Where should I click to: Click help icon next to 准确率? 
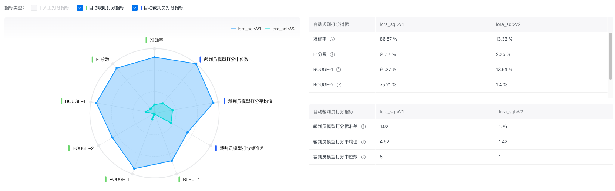click(332, 39)
